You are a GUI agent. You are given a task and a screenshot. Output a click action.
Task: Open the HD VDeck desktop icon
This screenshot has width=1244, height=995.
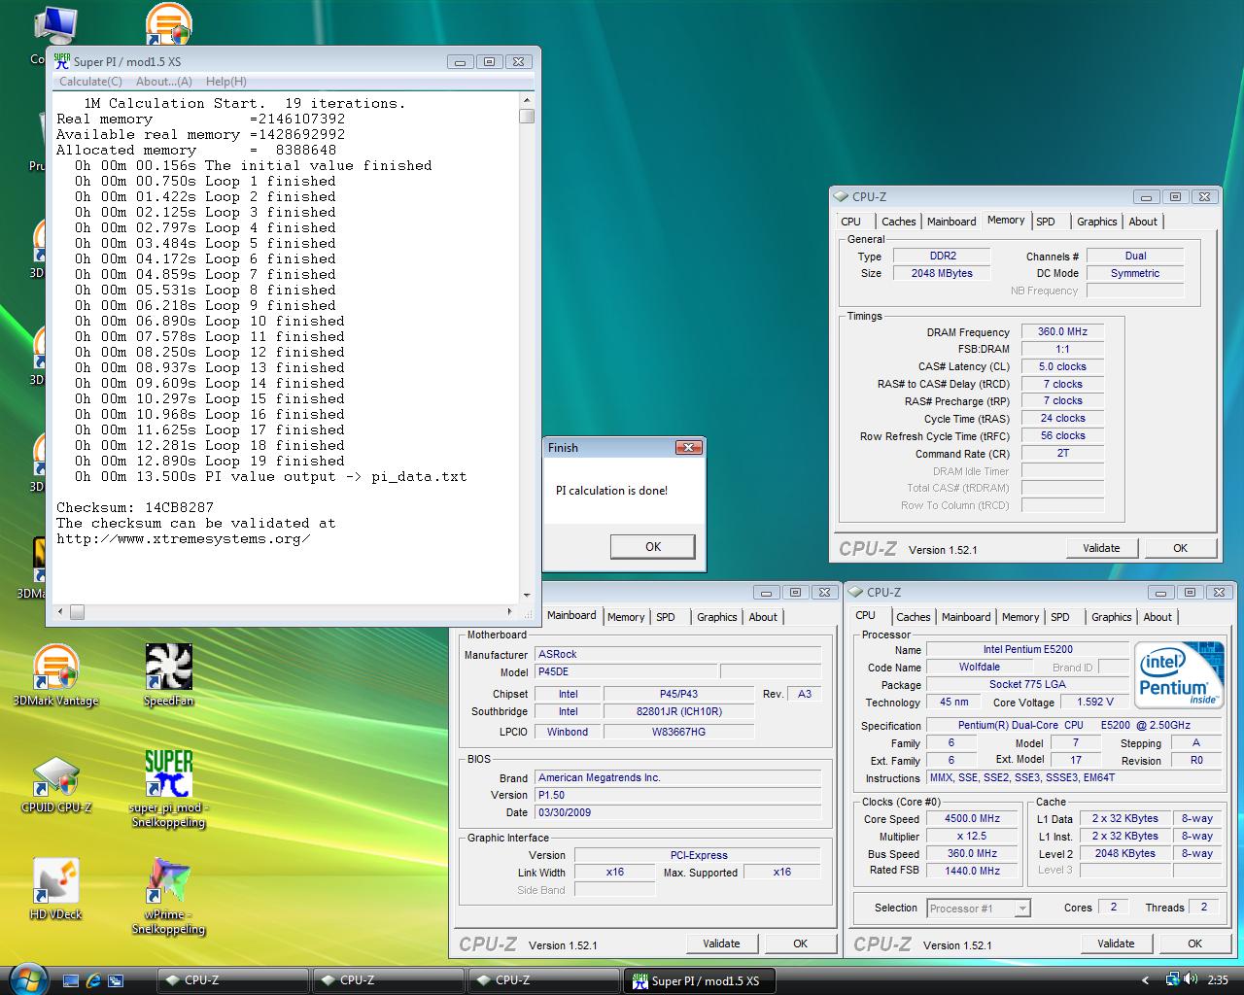click(55, 889)
